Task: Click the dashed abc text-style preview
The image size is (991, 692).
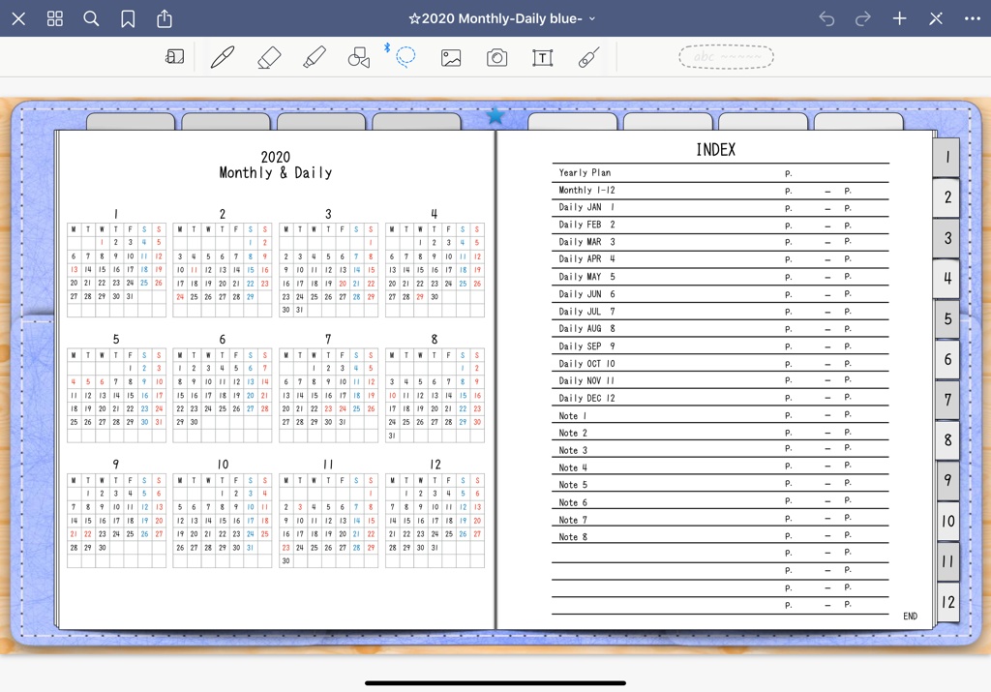Action: pos(726,57)
